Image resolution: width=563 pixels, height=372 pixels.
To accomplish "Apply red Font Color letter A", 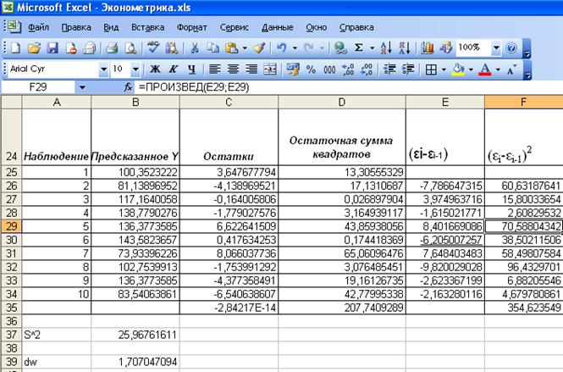I will pos(485,69).
